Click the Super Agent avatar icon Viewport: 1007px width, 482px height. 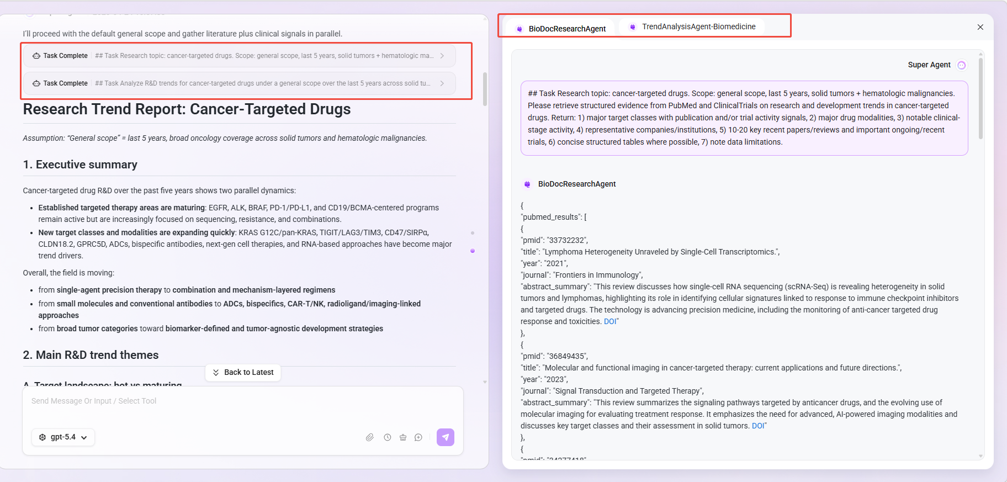(x=962, y=65)
